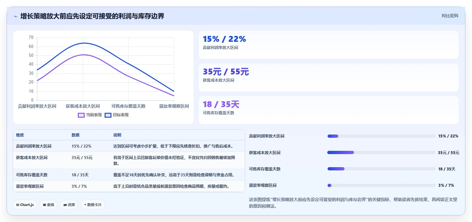Select the 15% / 22% data card
Image resolution: width=472 pixels, height=222 pixels.
pos(329,45)
